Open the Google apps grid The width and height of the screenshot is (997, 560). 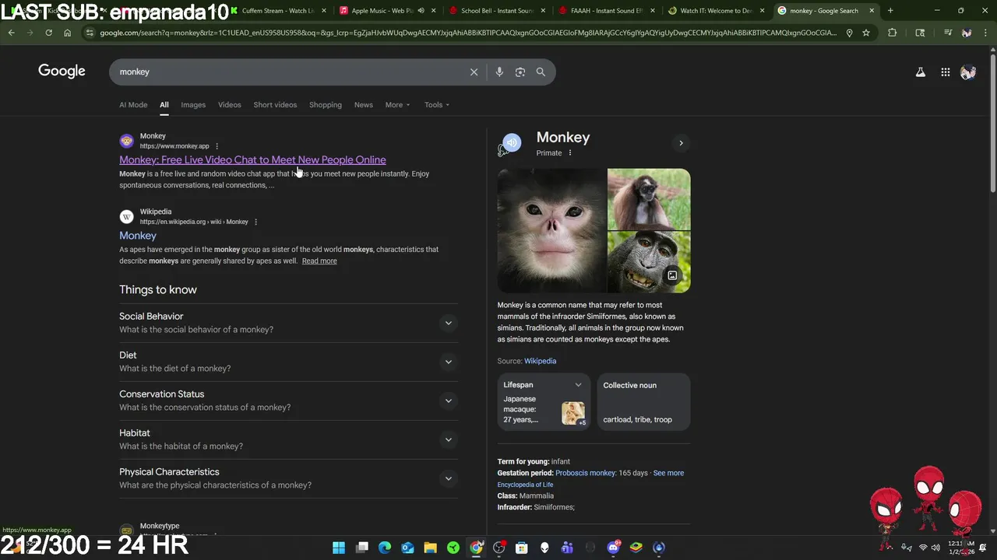[x=946, y=72]
